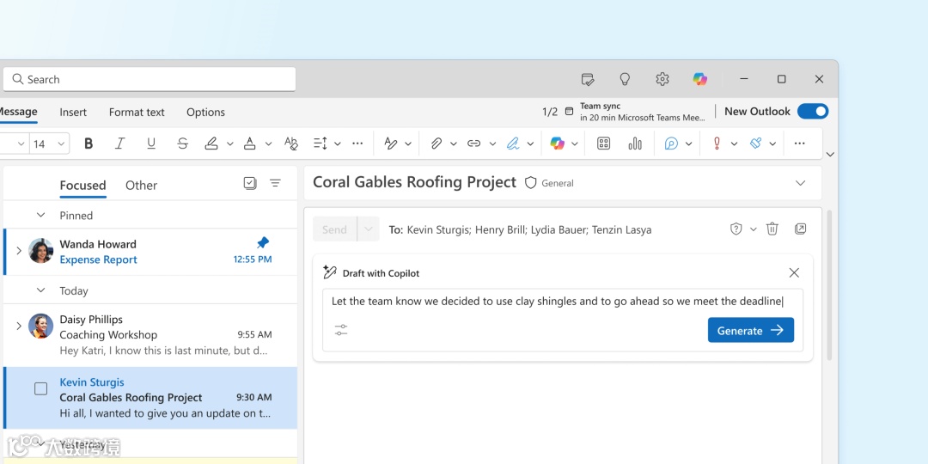Open Copilot from title bar
The height and width of the screenshot is (464, 928).
click(700, 79)
